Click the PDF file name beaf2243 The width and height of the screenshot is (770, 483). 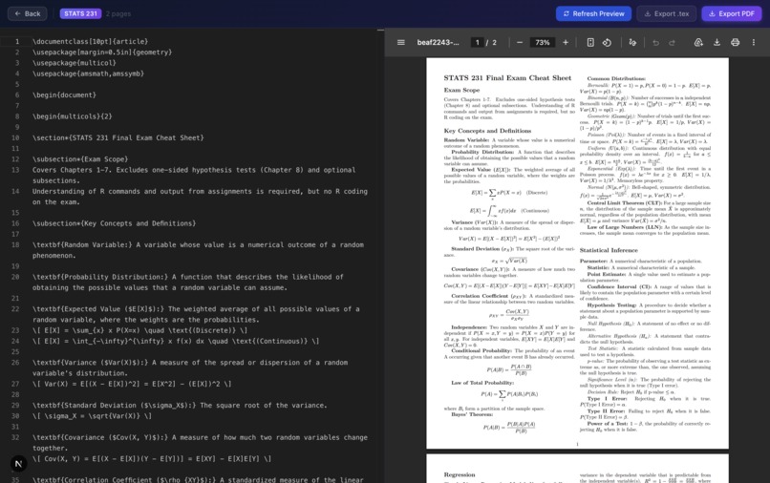(438, 43)
